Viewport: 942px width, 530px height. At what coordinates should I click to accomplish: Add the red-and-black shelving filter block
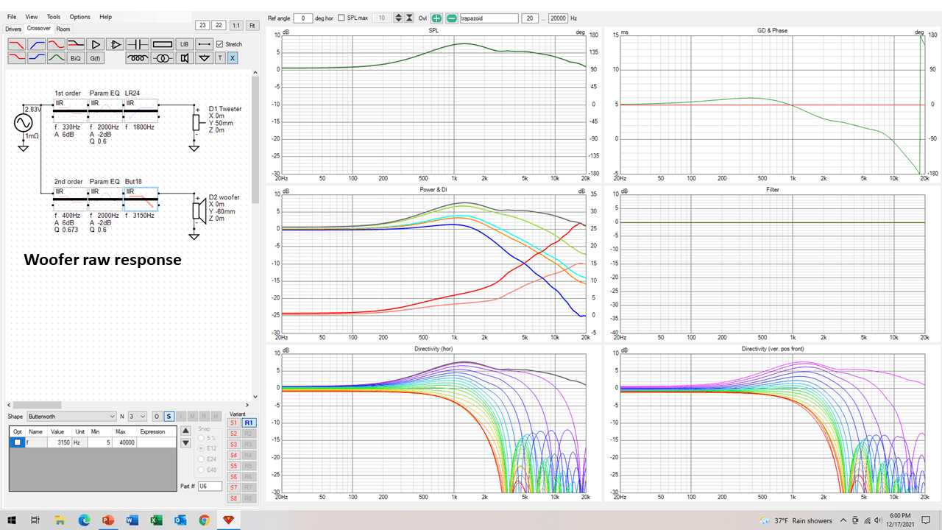click(x=76, y=44)
